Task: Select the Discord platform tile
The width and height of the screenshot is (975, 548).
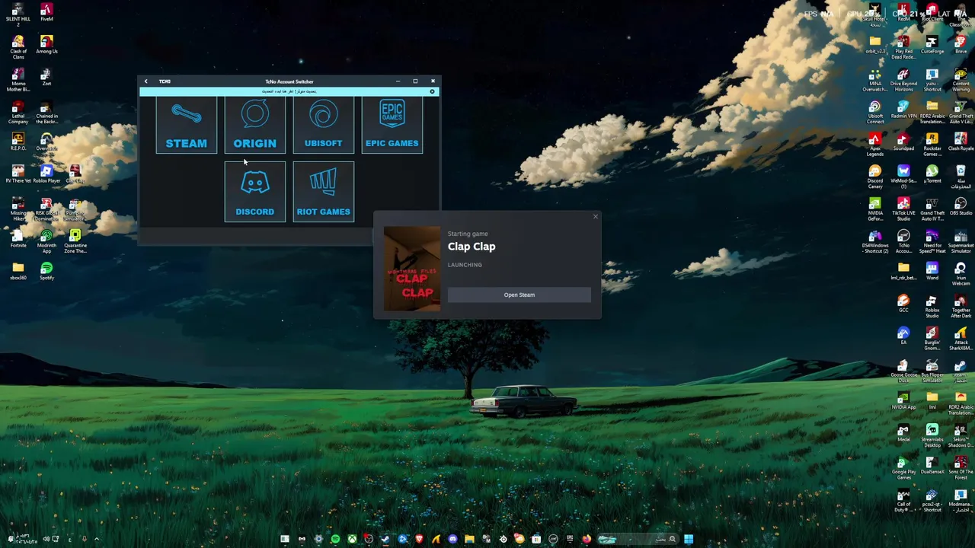Action: pyautogui.click(x=254, y=192)
